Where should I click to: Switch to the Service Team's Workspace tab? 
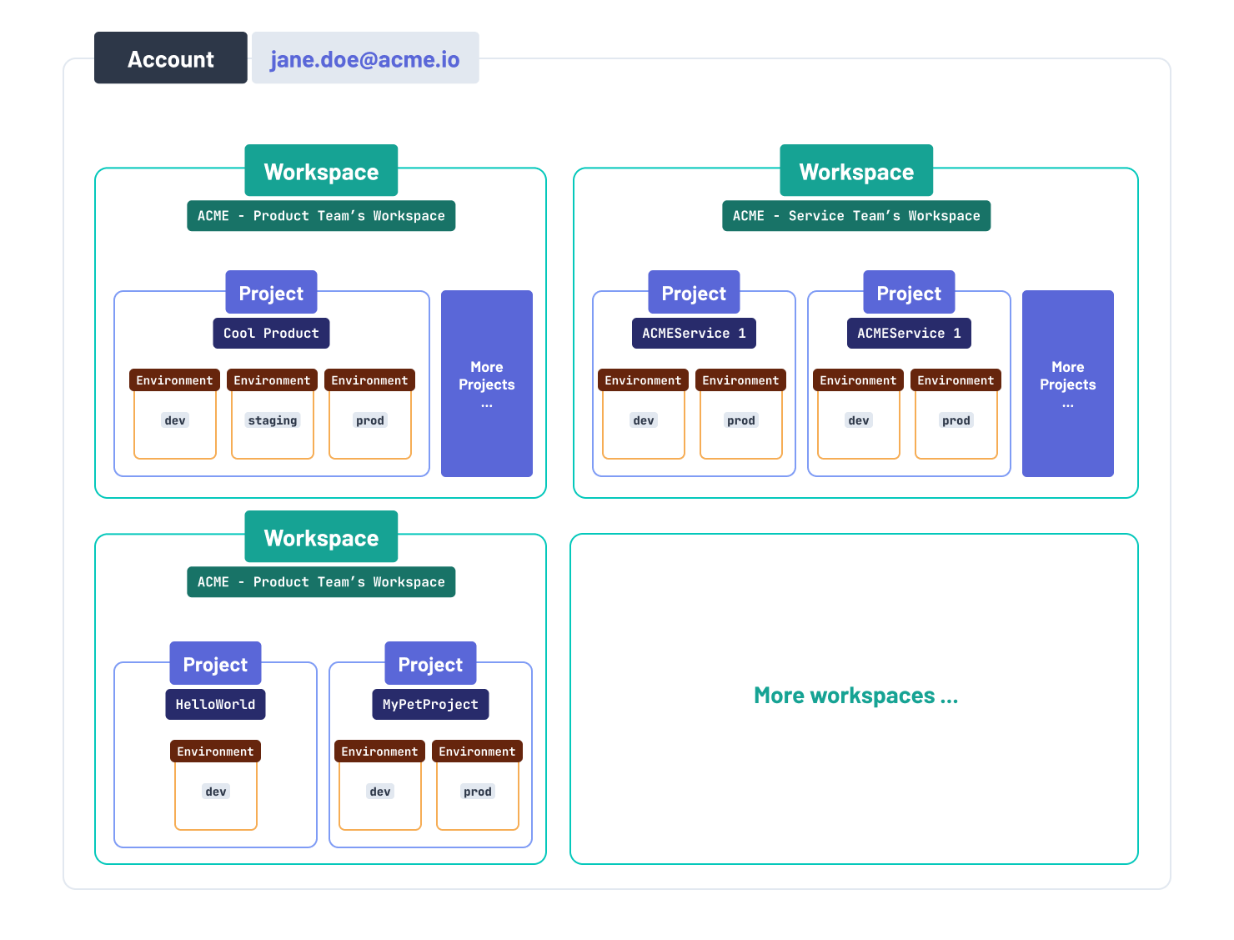point(855,215)
